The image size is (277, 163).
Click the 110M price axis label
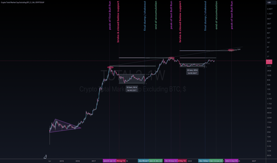269,122
